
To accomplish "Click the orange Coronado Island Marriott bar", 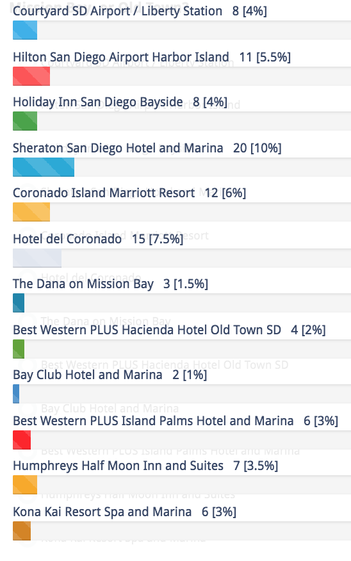I will point(31,212).
